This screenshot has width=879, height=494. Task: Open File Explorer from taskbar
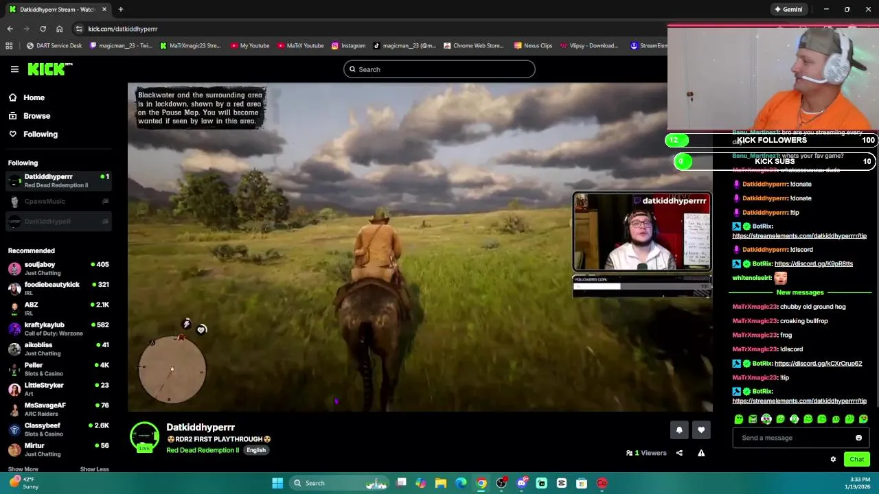(x=441, y=483)
